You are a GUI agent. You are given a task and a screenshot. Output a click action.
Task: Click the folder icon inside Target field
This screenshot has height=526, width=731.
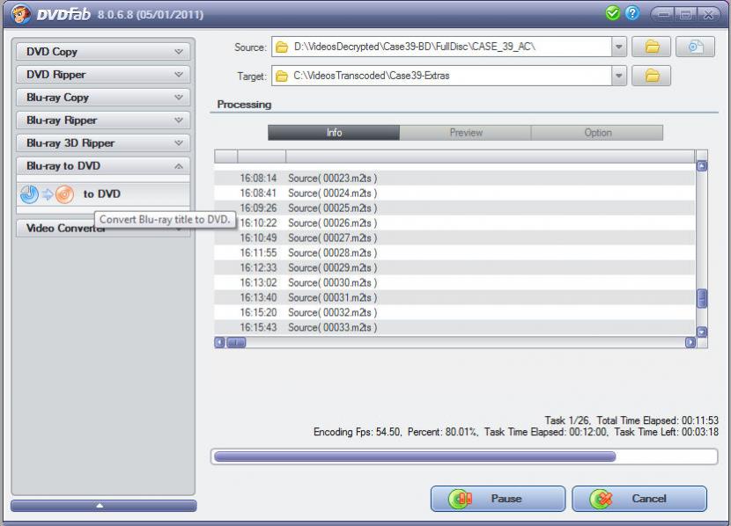(282, 76)
